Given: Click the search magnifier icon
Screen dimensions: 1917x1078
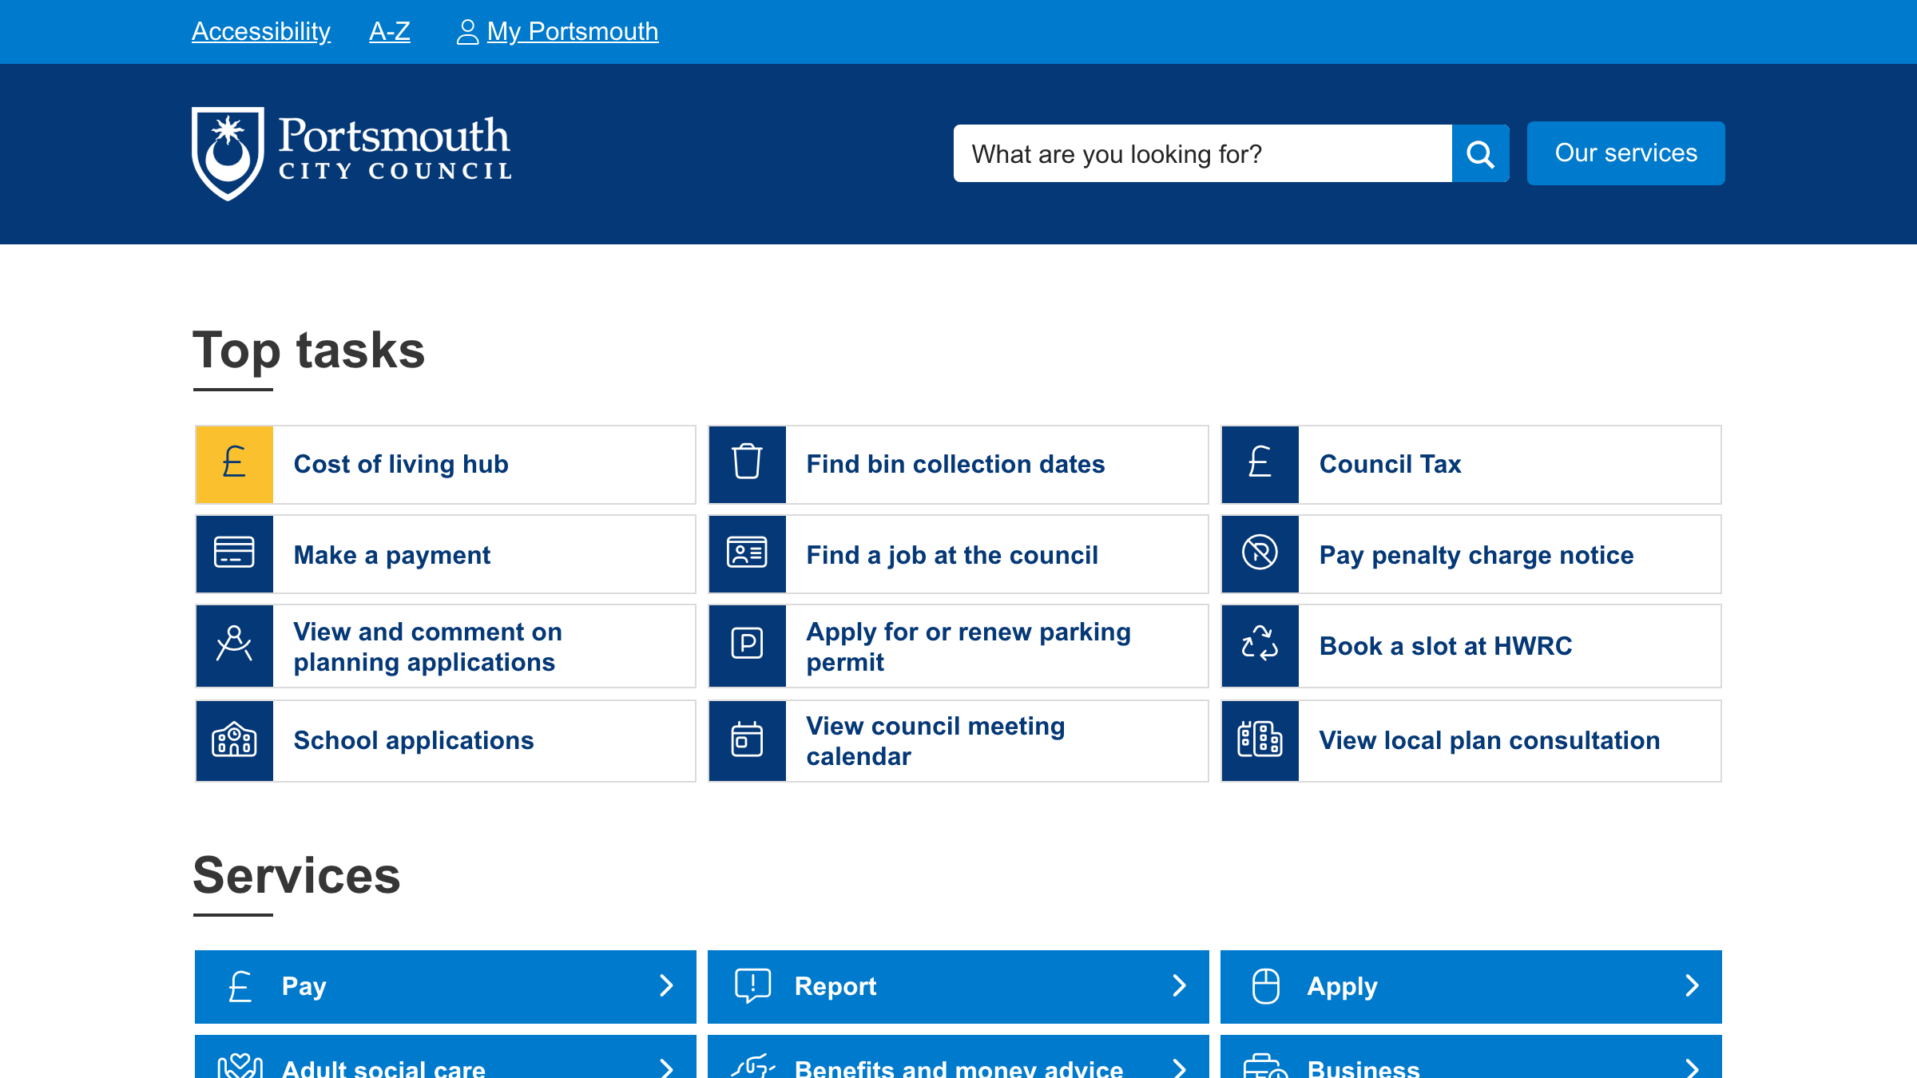Looking at the screenshot, I should pyautogui.click(x=1480, y=153).
